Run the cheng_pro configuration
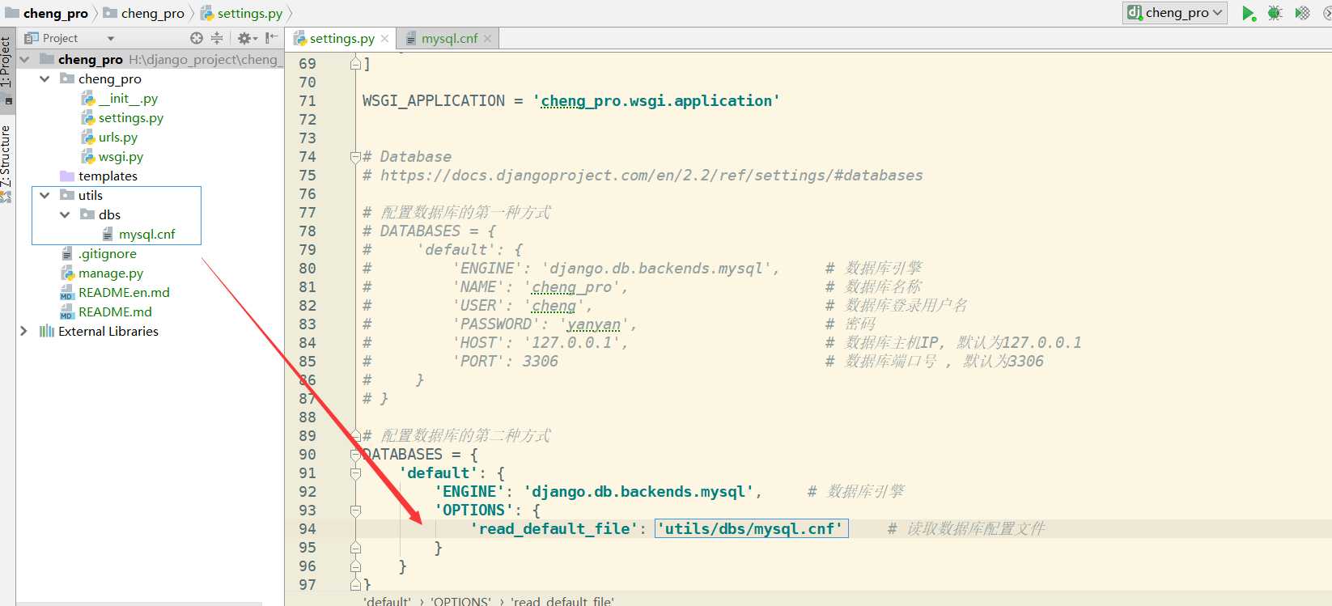Screen dimensions: 1332x606 click(x=1249, y=13)
